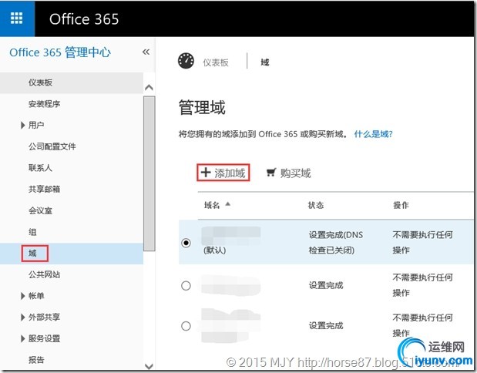Screen dimensions: 477x373
Task: Expand the 用户 tree node
Action: (x=23, y=125)
